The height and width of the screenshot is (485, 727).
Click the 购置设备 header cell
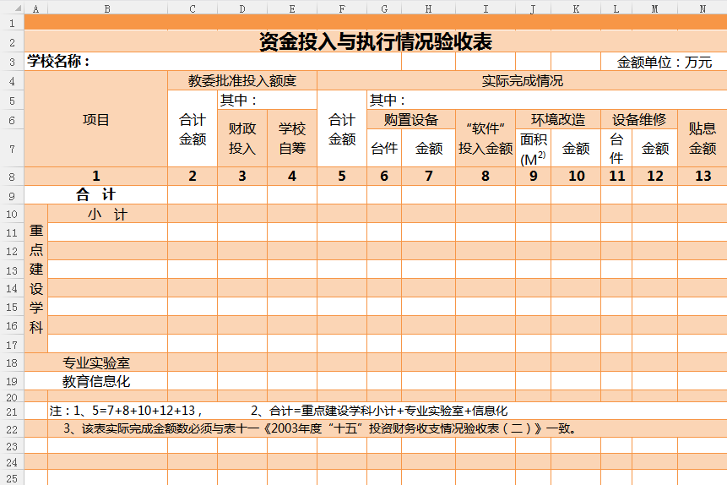410,119
